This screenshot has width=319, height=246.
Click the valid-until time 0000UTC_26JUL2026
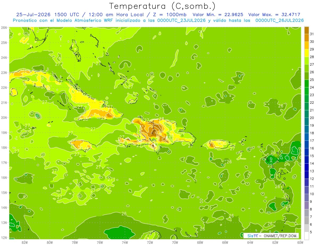(280, 20)
